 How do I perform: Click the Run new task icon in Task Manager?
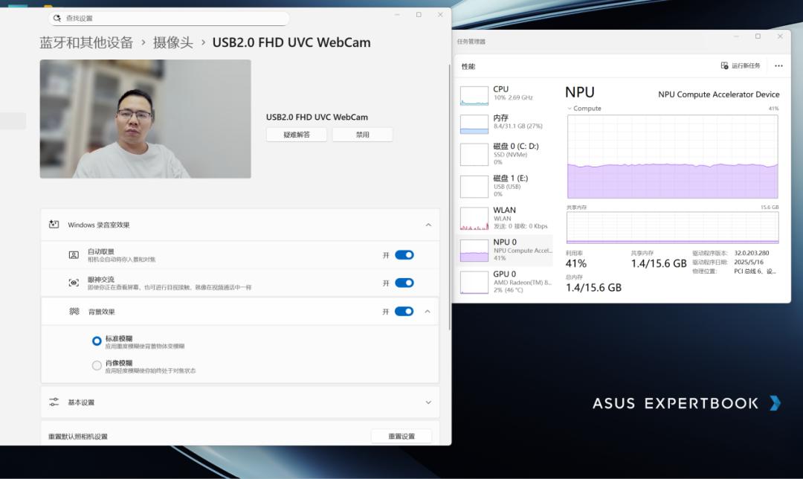724,65
